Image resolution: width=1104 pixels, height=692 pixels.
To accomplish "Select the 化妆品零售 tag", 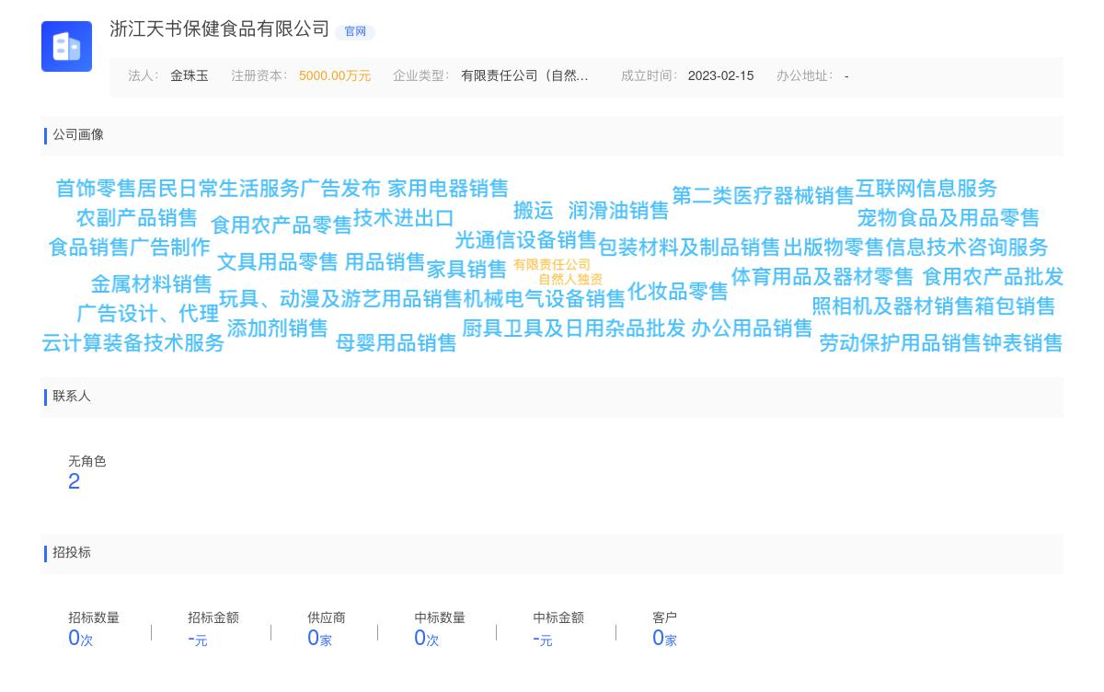I will tap(677, 292).
